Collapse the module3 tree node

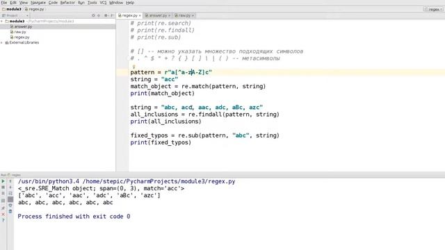click(x=1, y=22)
